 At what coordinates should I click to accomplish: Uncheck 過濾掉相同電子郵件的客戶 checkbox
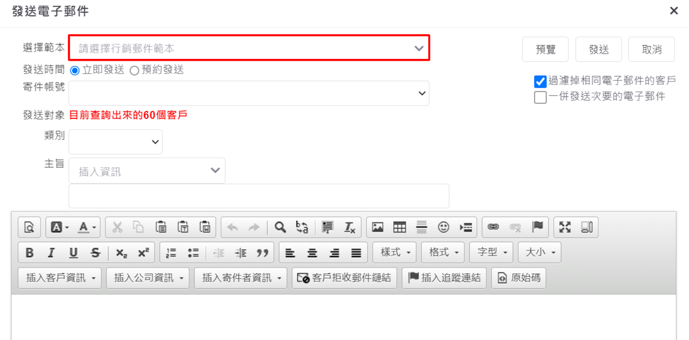coord(540,81)
